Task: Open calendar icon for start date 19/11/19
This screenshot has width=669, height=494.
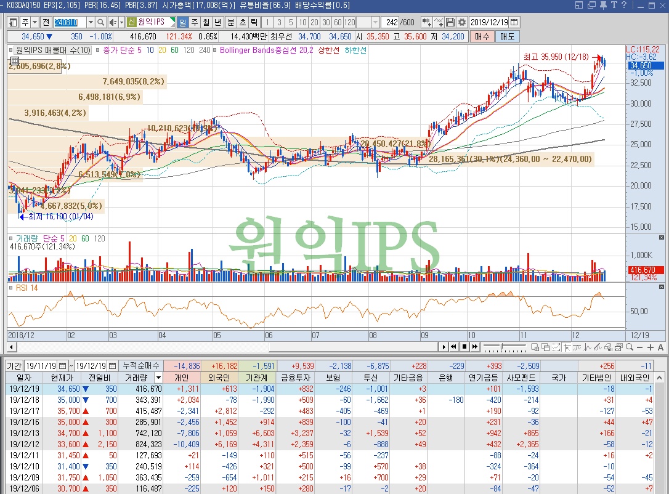Action: [62, 366]
